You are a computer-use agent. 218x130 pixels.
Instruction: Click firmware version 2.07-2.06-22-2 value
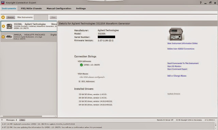106,40
